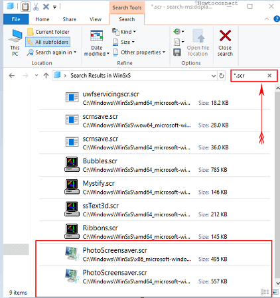The height and width of the screenshot is (298, 280).
Task: Select the ssText3d.scr screensaver icon
Action: click(72, 209)
